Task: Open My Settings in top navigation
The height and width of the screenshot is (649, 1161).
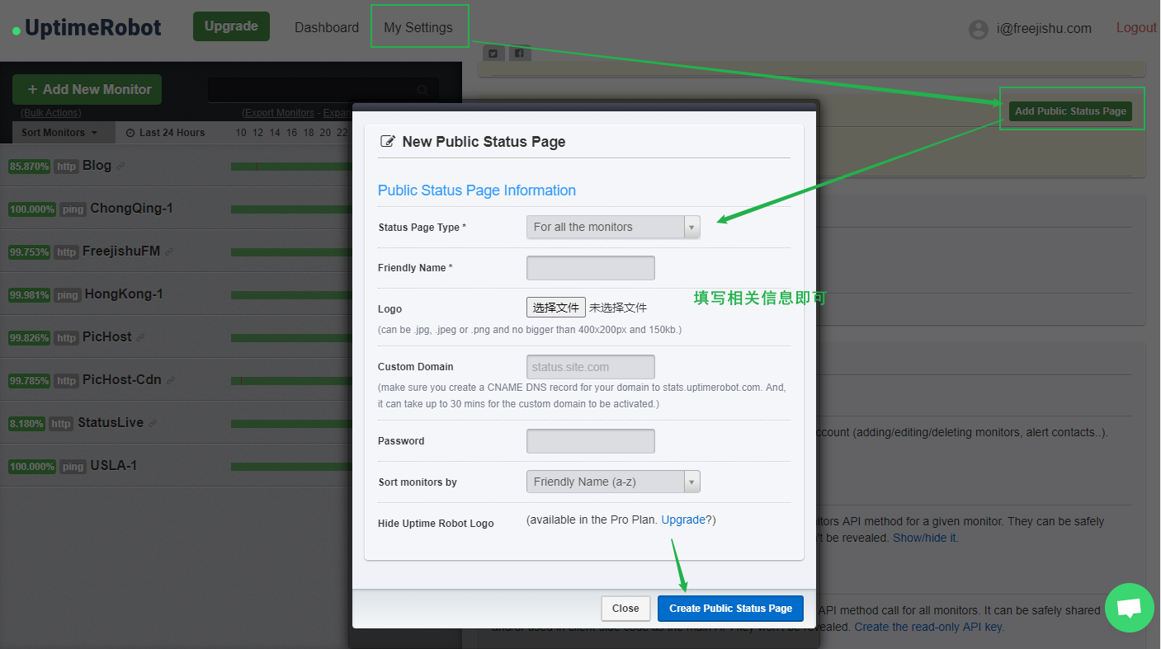Action: (418, 27)
